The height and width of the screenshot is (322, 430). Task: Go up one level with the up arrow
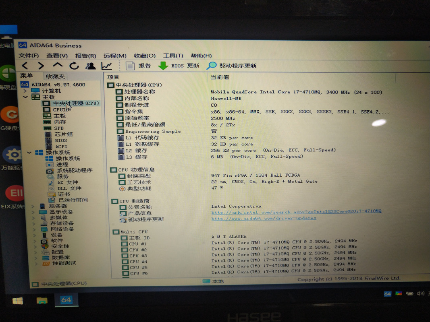(x=58, y=65)
